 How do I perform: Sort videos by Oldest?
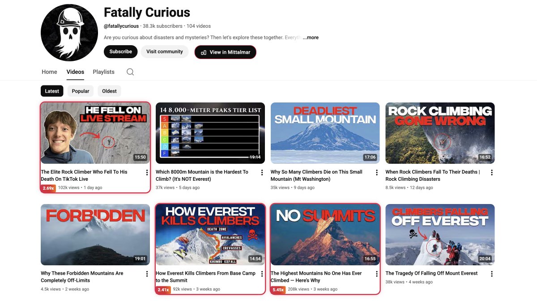[x=109, y=91]
